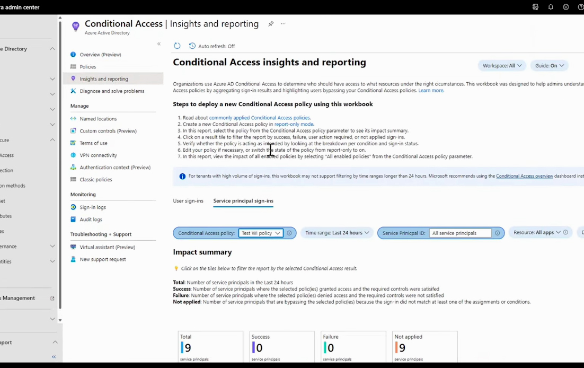Click the Named locations arrows icon

(x=73, y=119)
